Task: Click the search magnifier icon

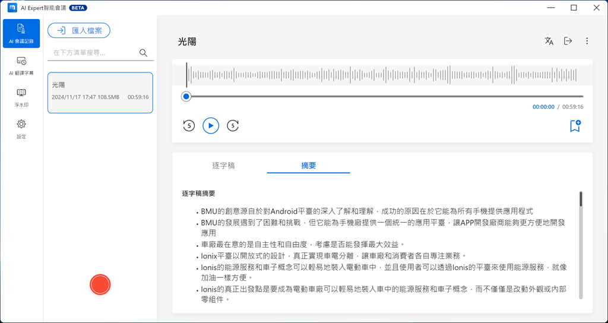Action: tap(143, 53)
